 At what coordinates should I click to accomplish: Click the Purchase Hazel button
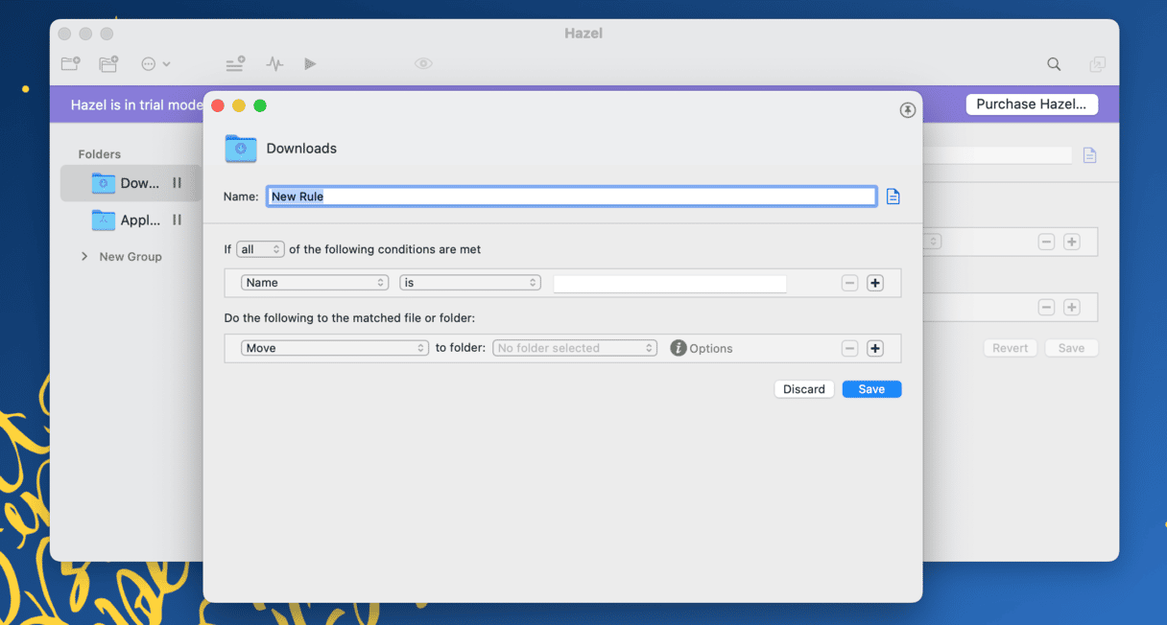pos(1032,104)
